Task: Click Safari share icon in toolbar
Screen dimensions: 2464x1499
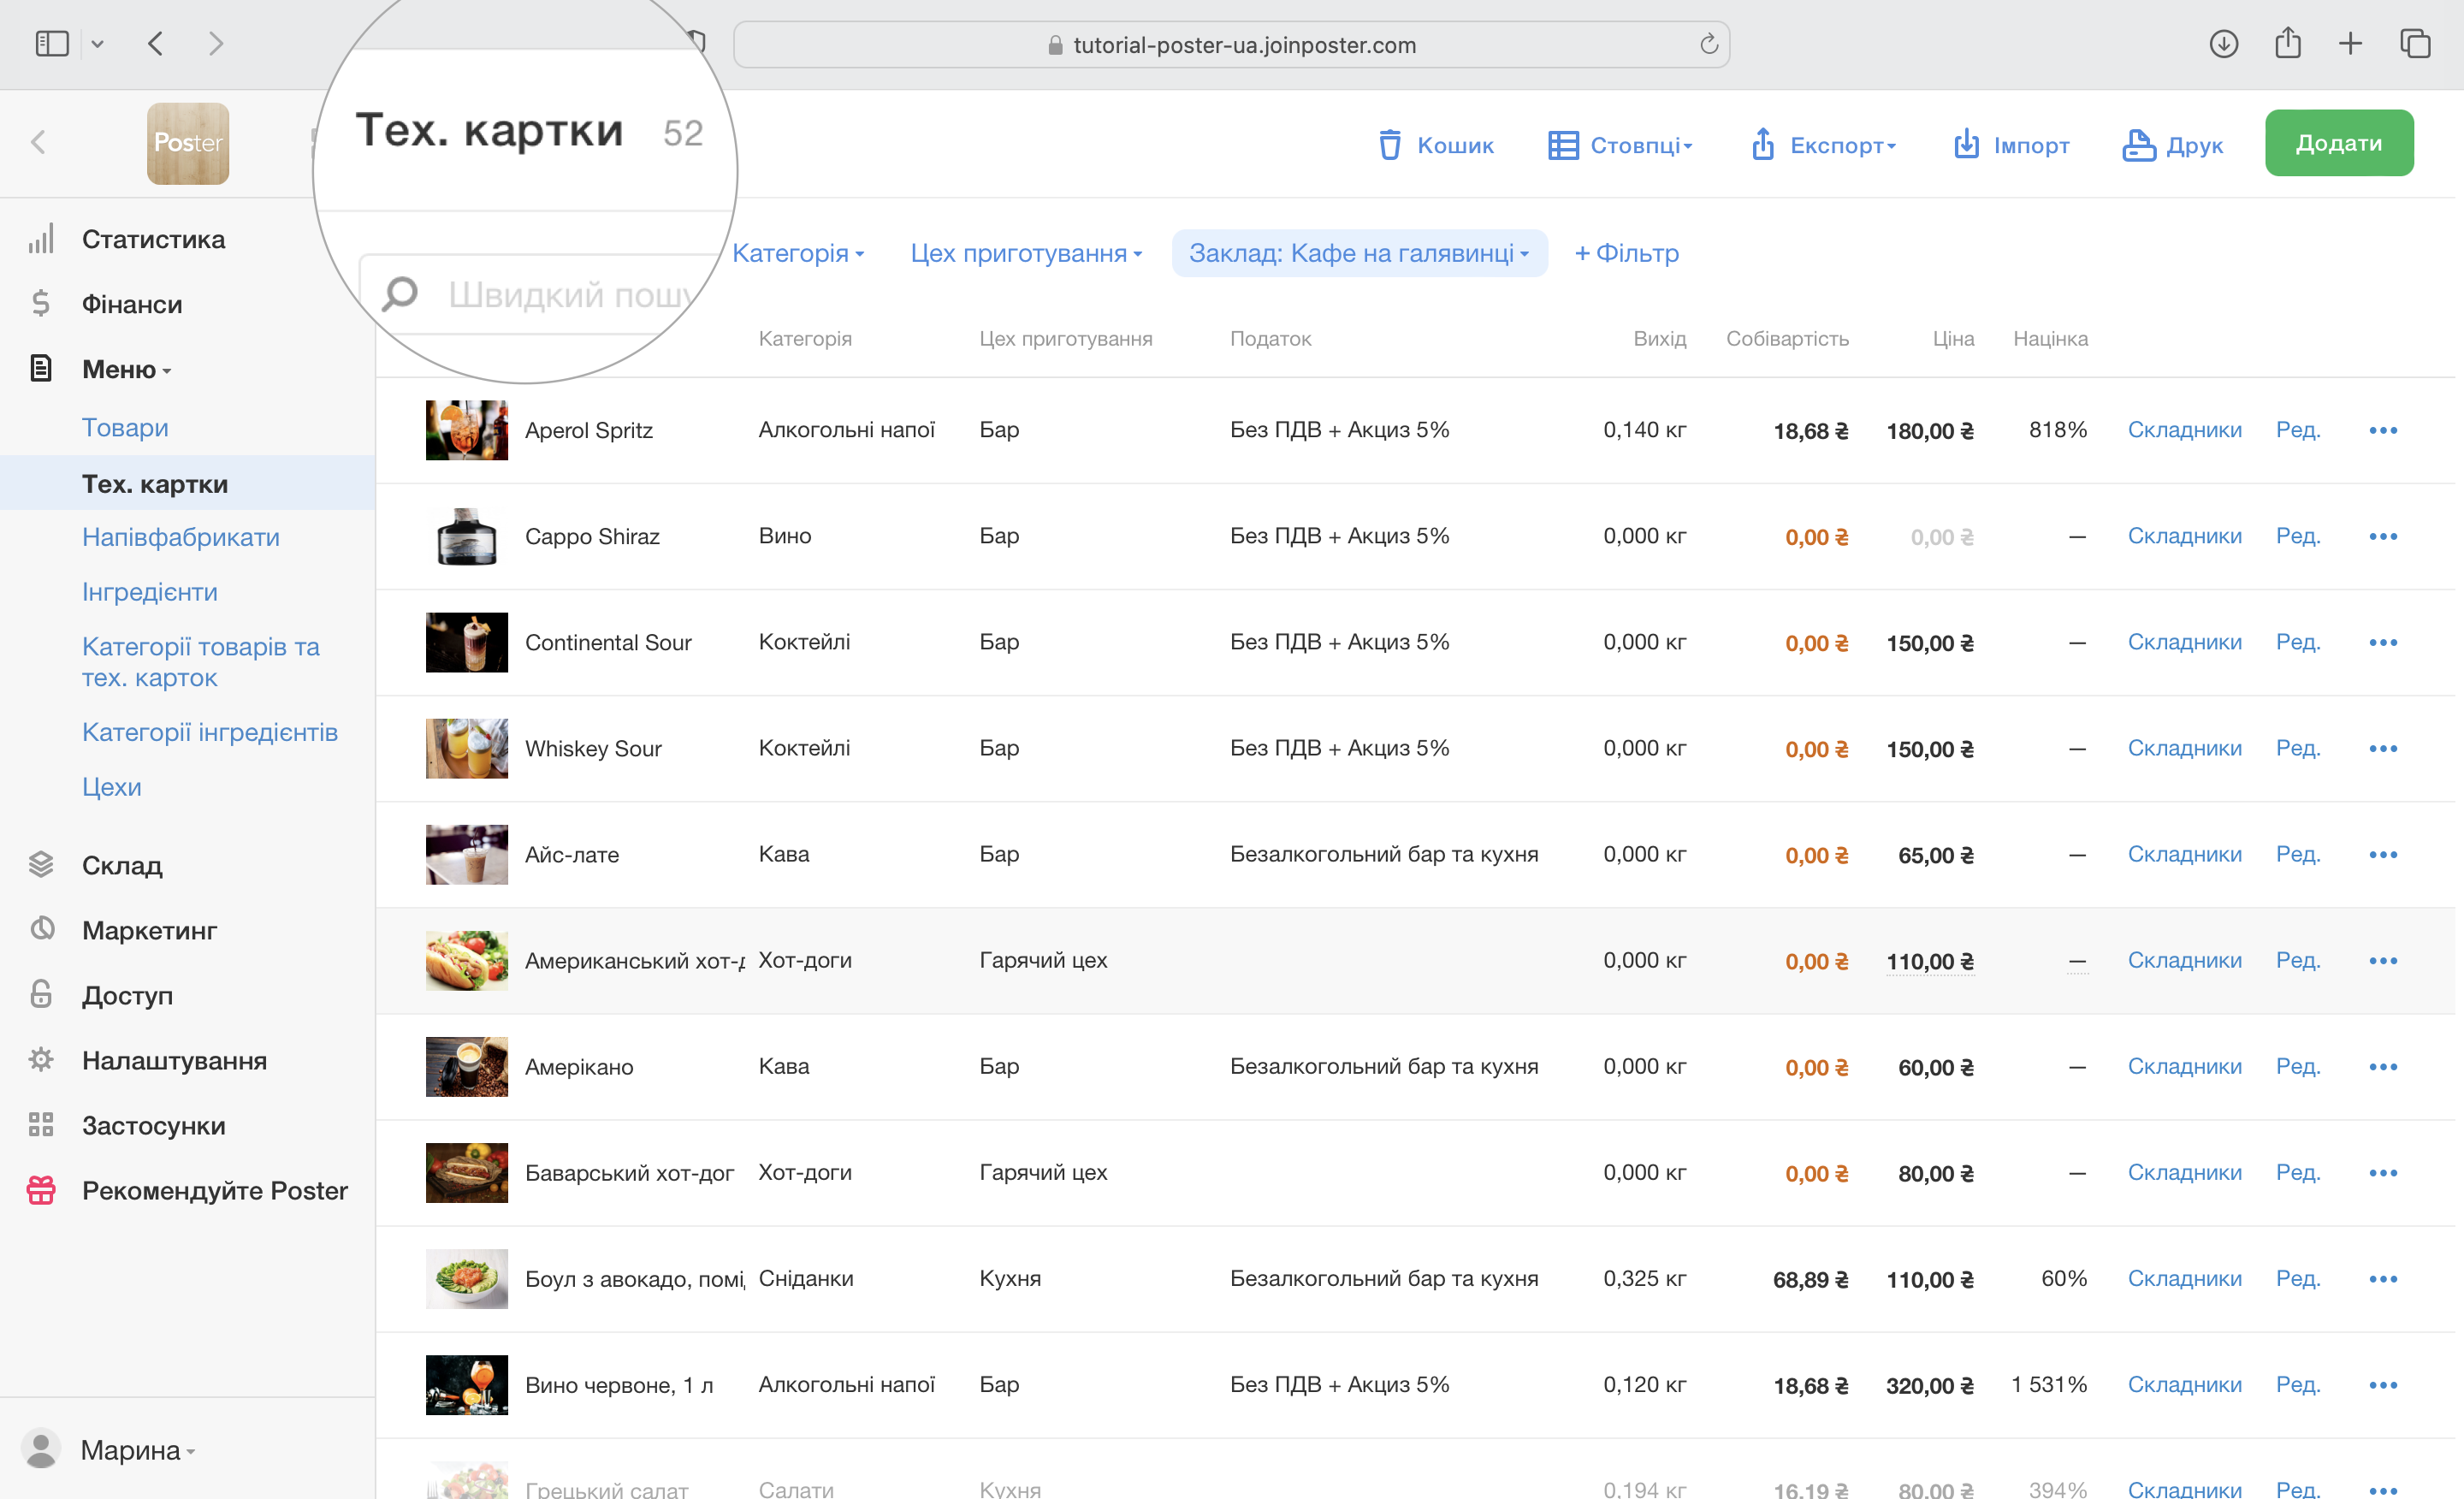Action: (2287, 44)
